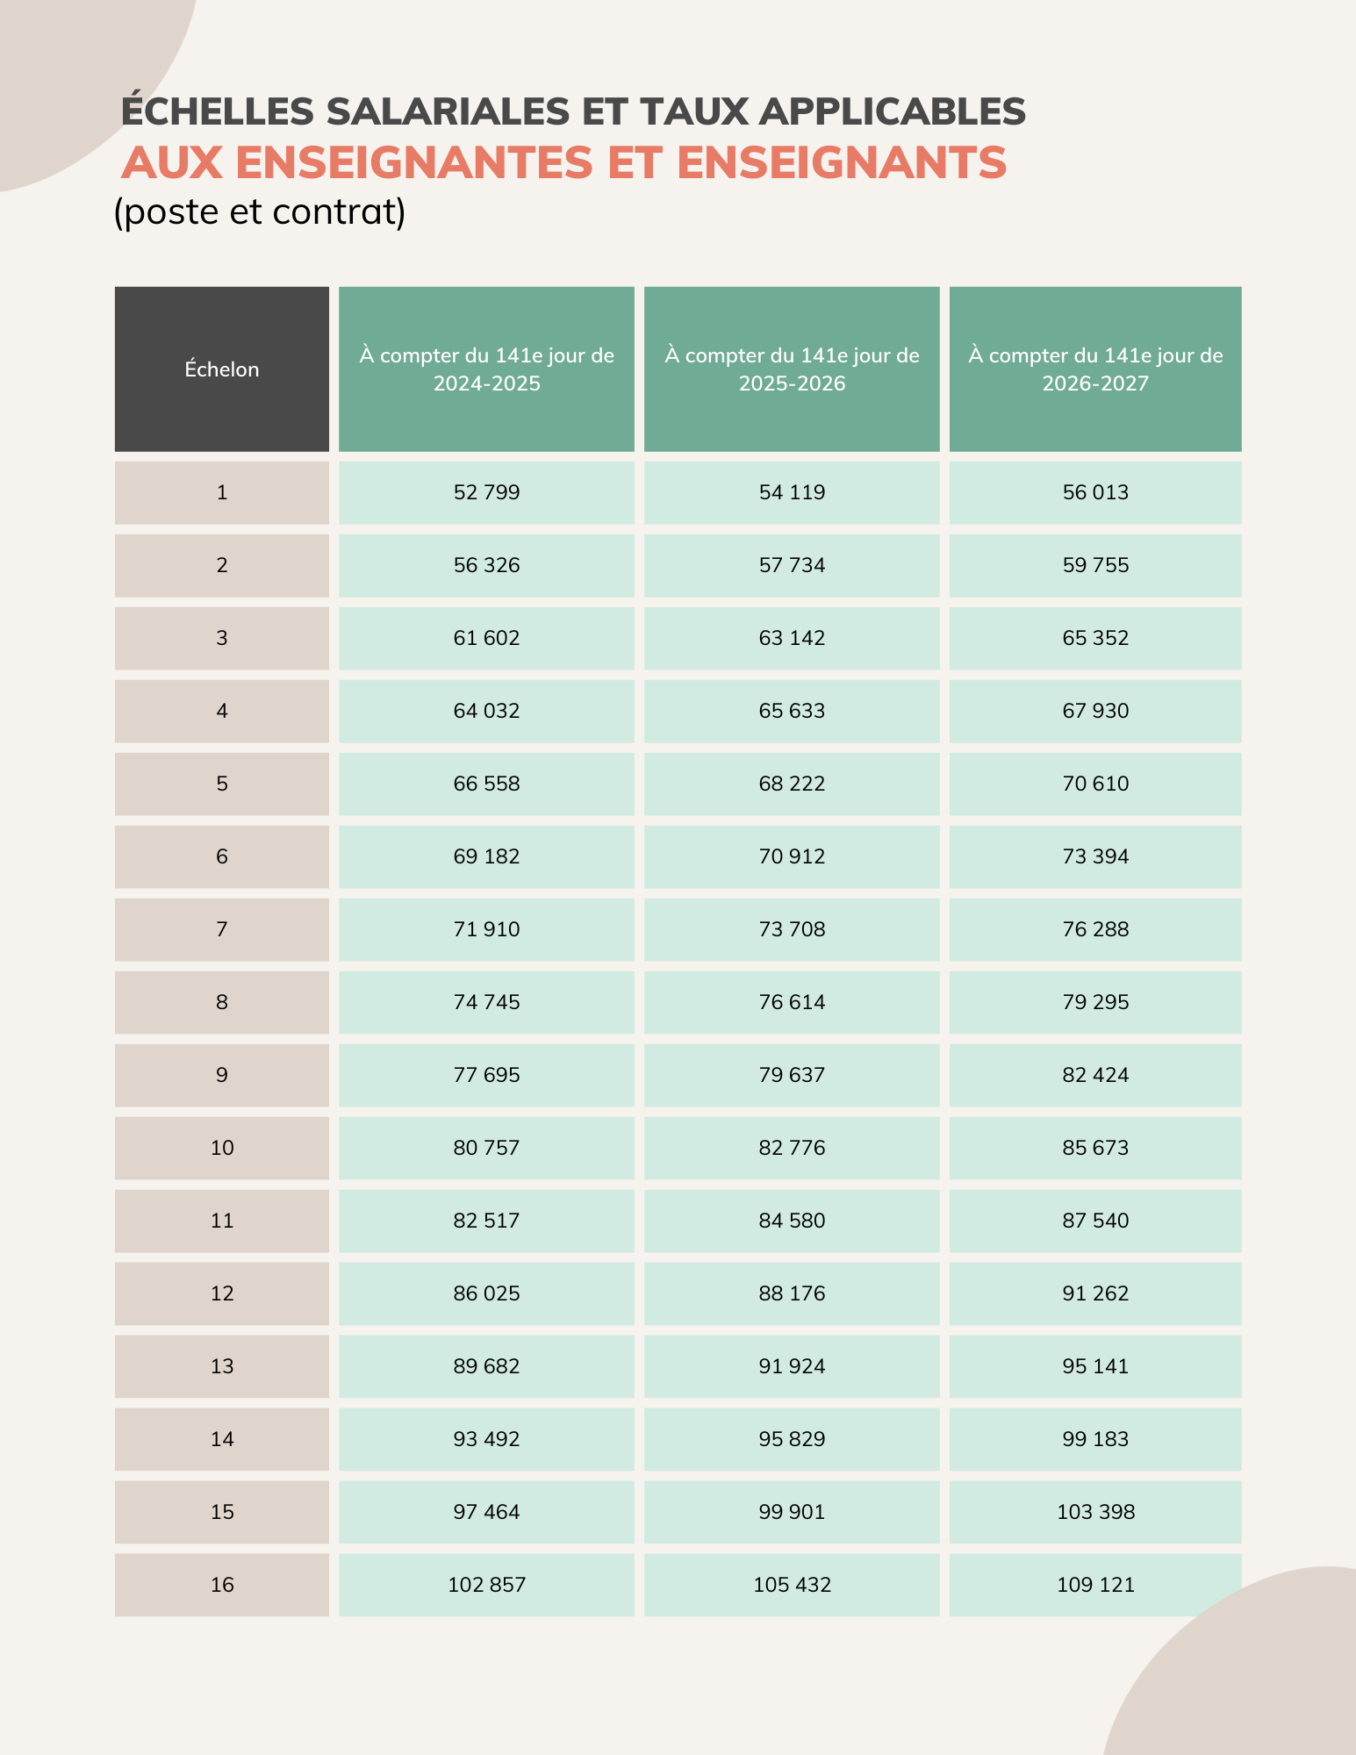Click the orange 'AUX ENSEIGNANTES ET ENSEIGNANTS' title
1356x1755 pixels.
coord(563,162)
